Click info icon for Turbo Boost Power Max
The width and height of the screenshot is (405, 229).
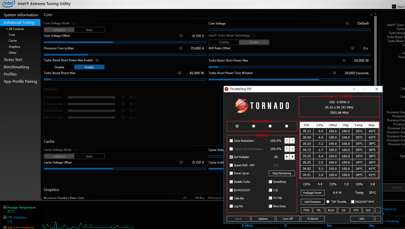[x=179, y=73]
